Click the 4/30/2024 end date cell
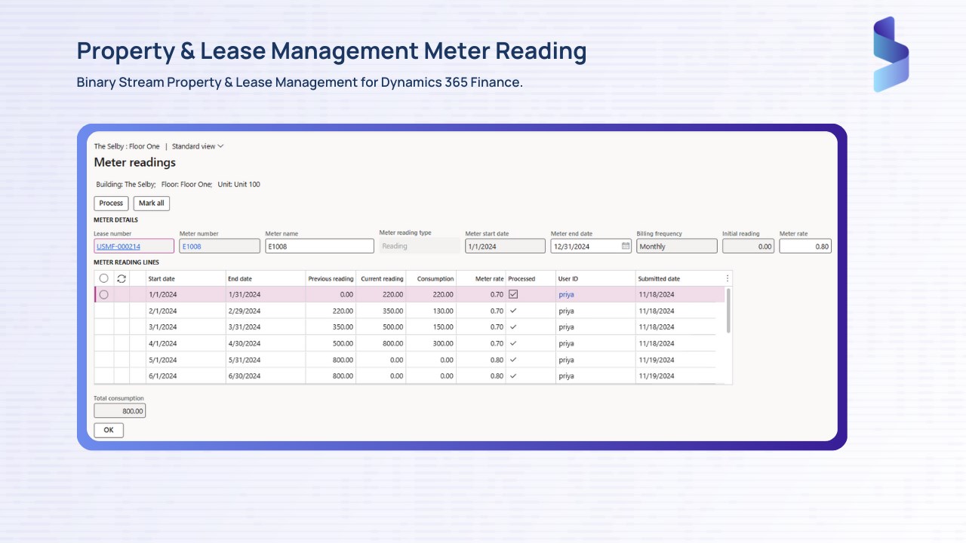Viewport: 966px width, 543px height. point(266,343)
